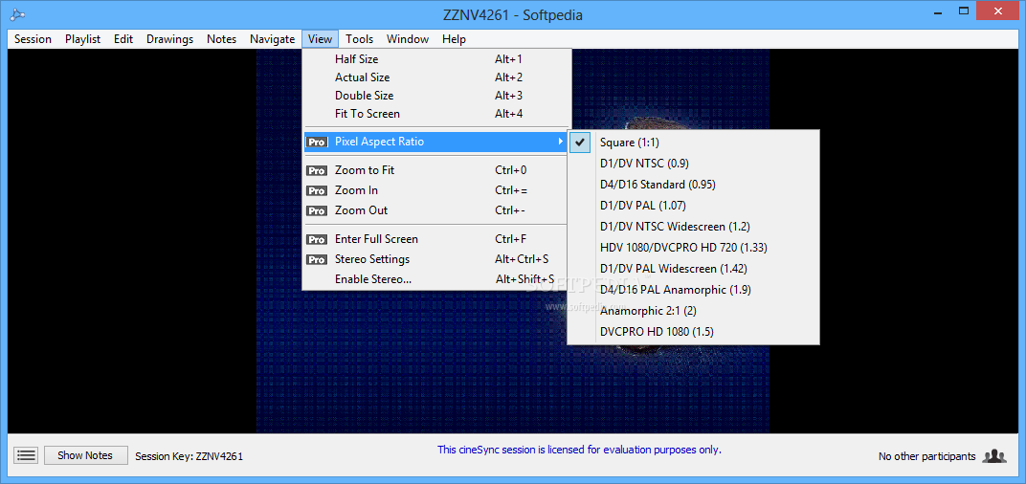Open the Playlist menu
The image size is (1026, 484).
tap(82, 39)
